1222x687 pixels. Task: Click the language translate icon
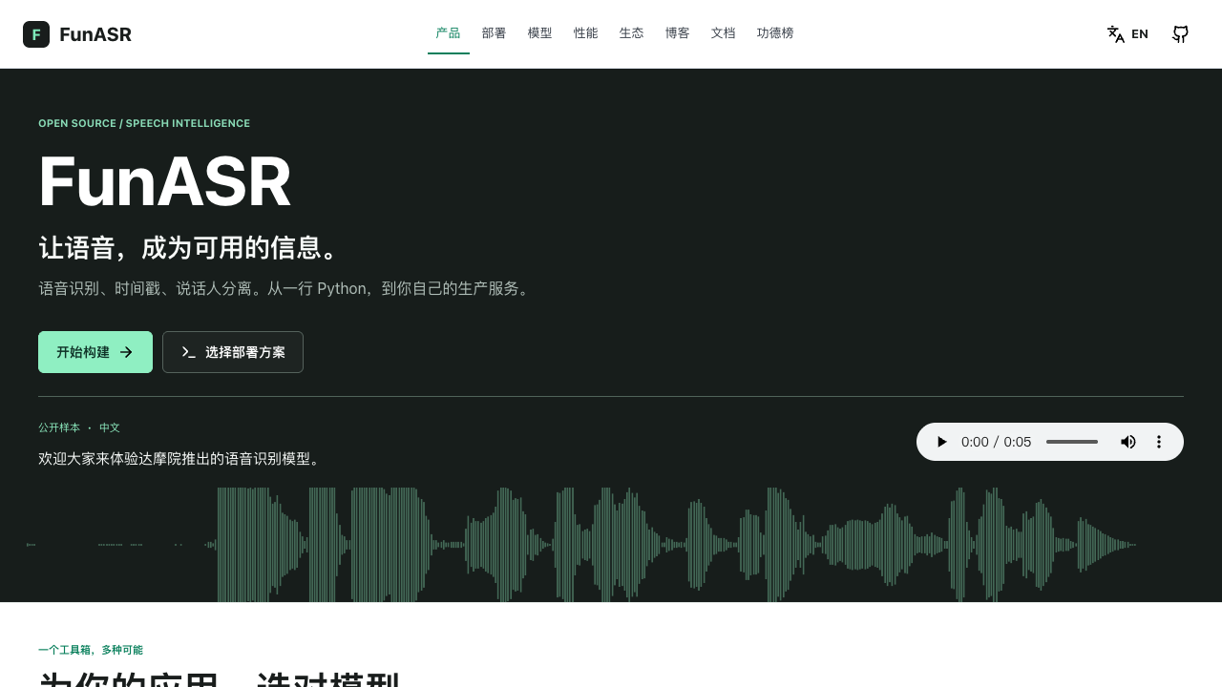1116,34
